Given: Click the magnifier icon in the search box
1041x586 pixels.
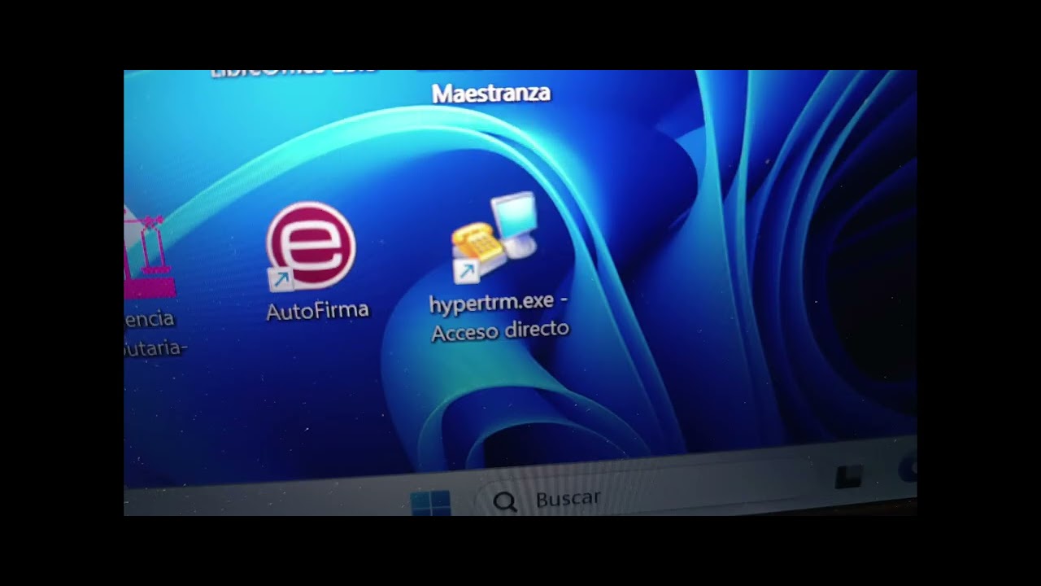Looking at the screenshot, I should 505,502.
